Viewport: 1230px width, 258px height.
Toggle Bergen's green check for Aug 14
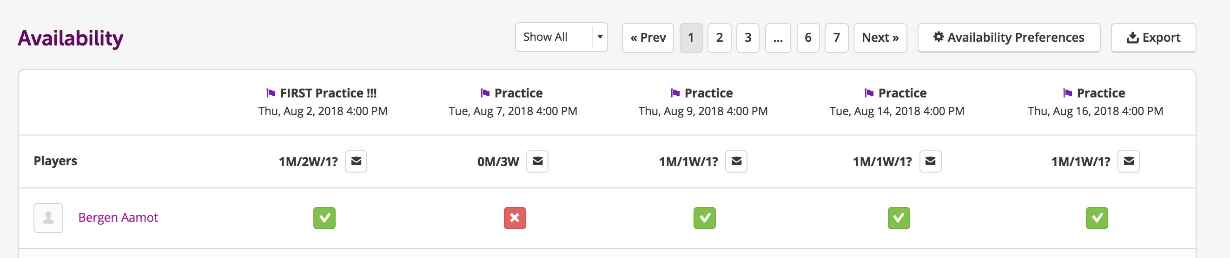[x=899, y=218]
